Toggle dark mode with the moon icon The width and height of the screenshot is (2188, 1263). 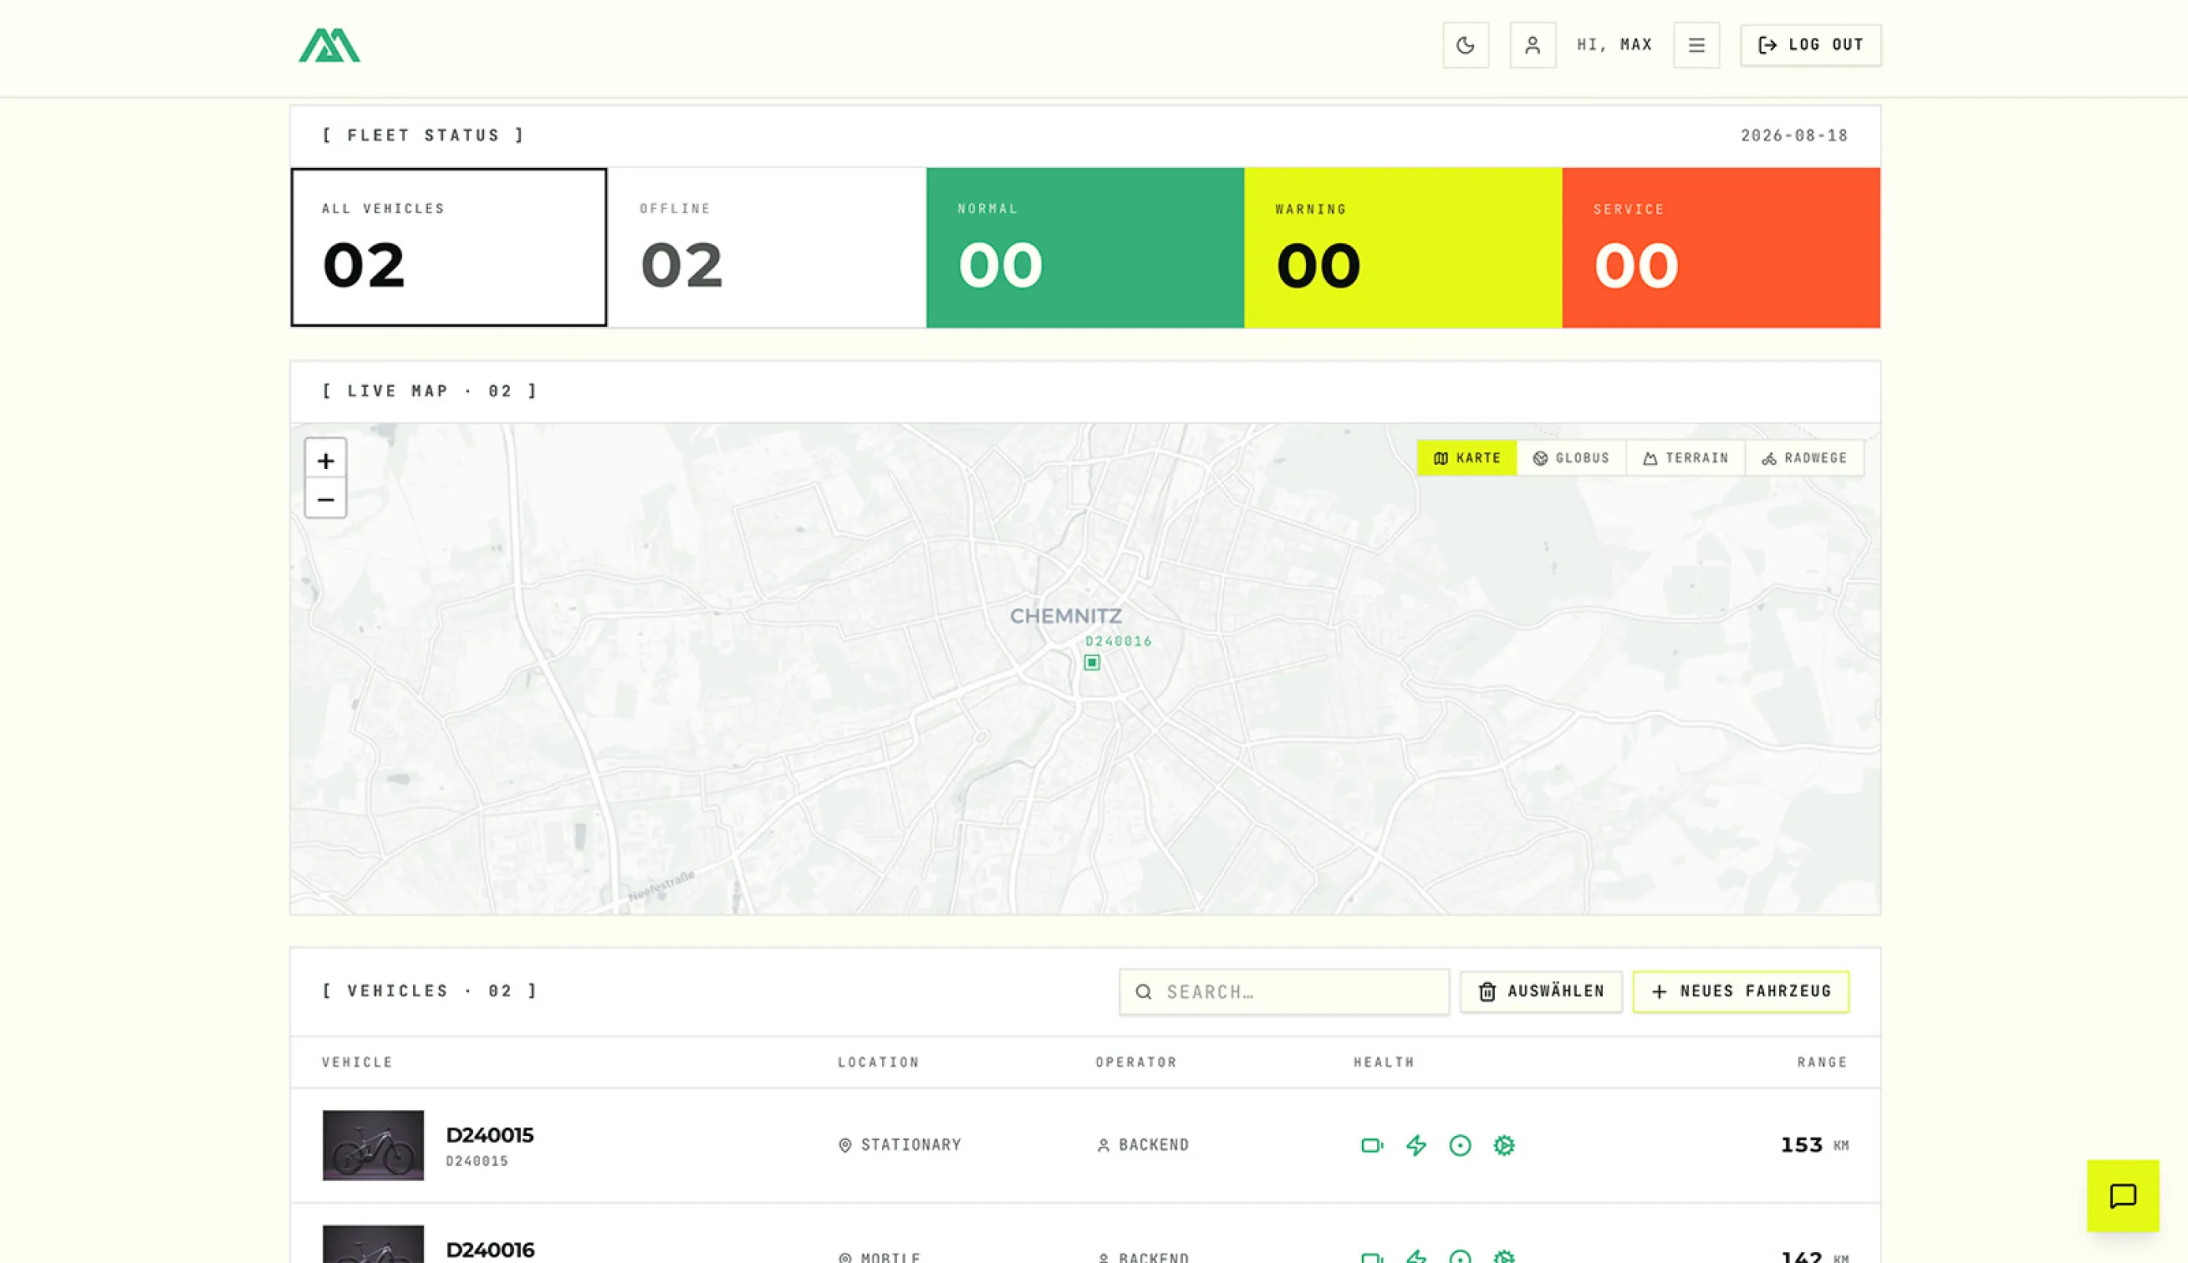[x=1466, y=45]
